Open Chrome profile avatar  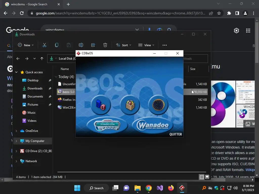(245, 13)
